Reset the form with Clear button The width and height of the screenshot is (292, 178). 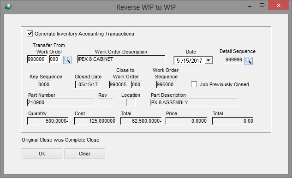tap(85, 154)
